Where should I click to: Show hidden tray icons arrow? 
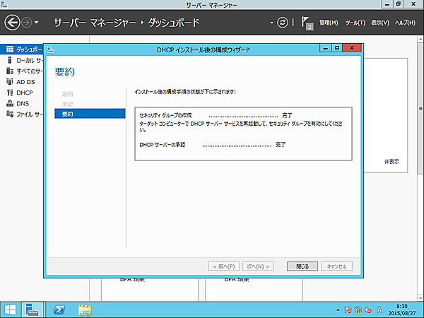(338, 310)
